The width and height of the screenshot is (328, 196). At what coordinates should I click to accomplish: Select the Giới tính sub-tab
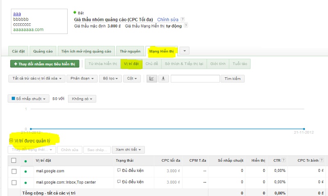coord(218,64)
